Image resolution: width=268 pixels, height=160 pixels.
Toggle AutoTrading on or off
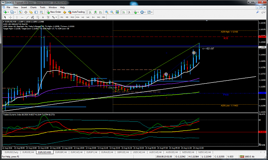tap(76, 12)
